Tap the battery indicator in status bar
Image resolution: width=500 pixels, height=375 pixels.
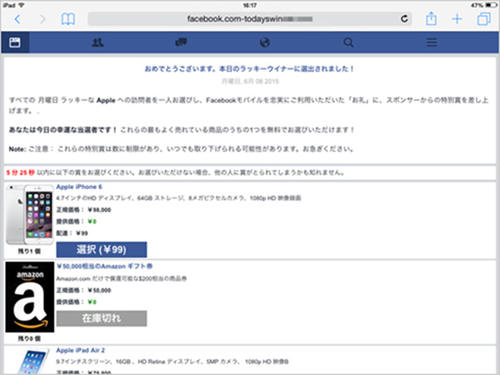(x=491, y=5)
